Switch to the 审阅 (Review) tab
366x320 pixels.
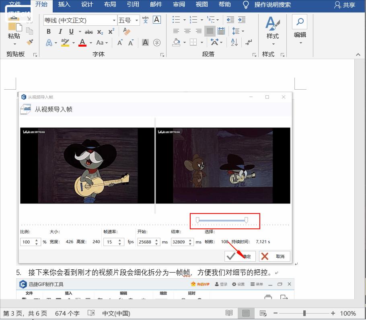click(179, 5)
